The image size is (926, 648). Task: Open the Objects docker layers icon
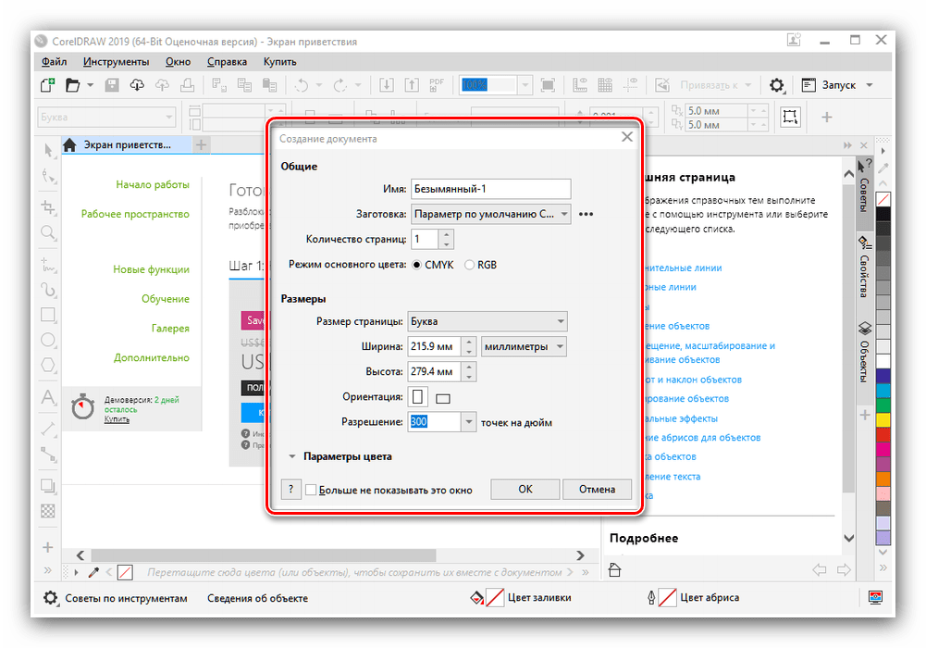click(x=865, y=329)
